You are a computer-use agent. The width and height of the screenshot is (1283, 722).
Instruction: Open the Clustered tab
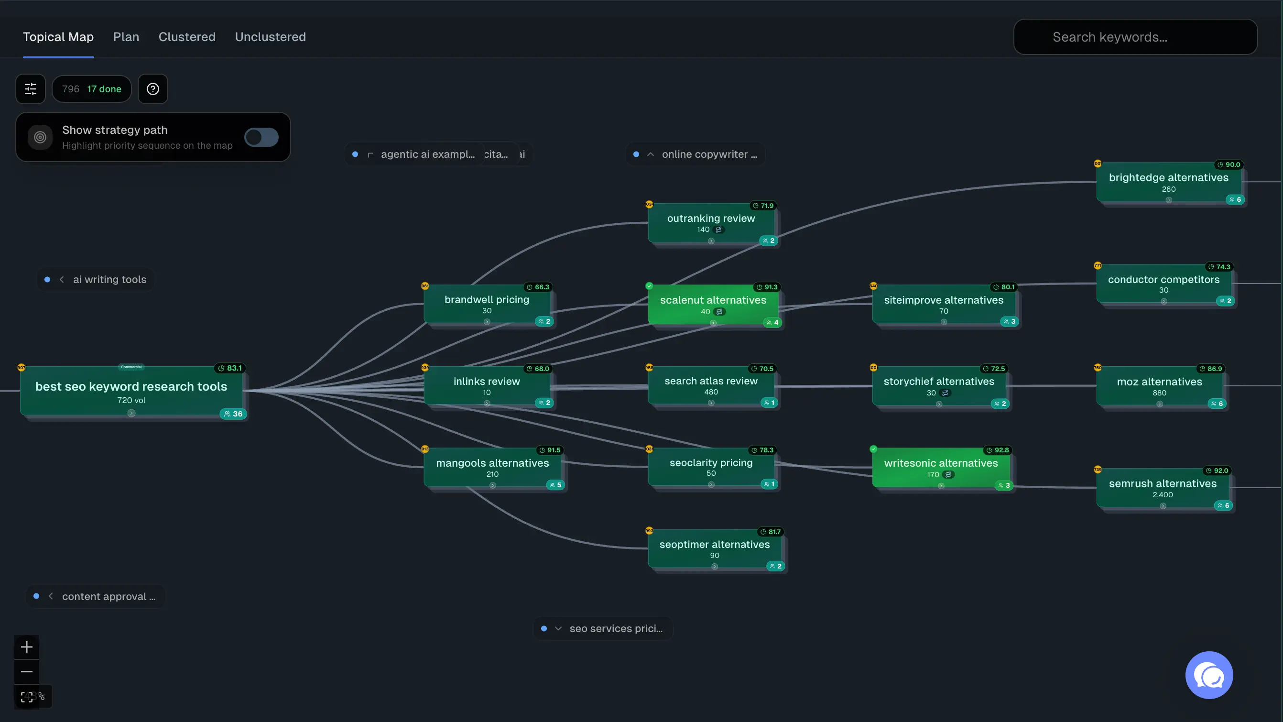187,37
